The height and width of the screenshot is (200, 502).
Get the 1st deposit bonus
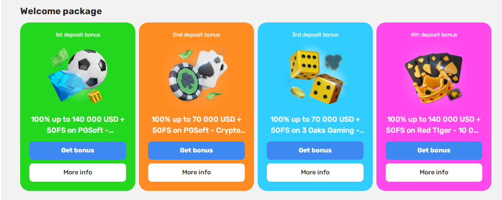pos(77,150)
